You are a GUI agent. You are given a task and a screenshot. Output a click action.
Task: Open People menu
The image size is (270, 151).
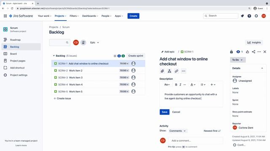tap(106, 16)
